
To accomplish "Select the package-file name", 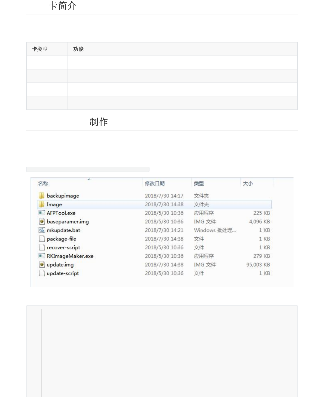I will tap(62, 239).
